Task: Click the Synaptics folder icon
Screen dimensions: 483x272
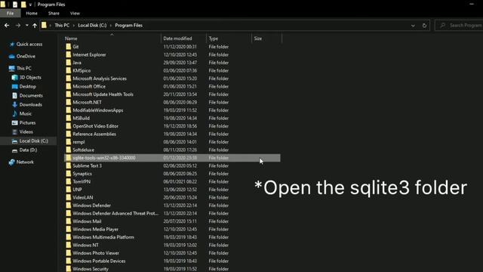Action: (69, 174)
